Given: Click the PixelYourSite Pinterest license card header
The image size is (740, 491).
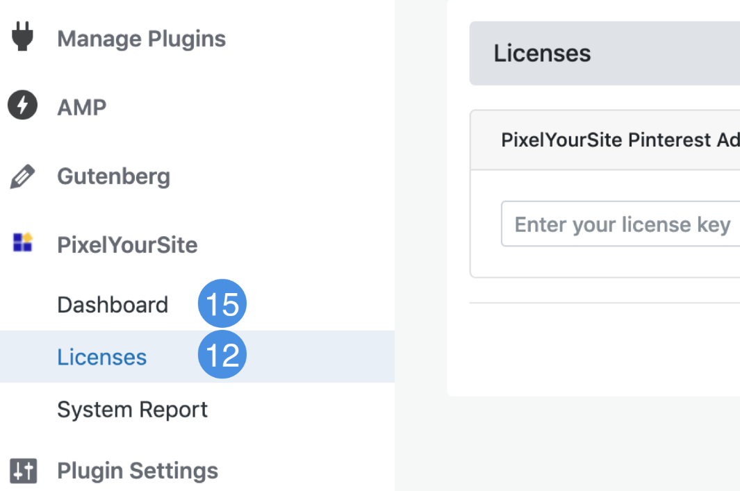Looking at the screenshot, I should 603,140.
